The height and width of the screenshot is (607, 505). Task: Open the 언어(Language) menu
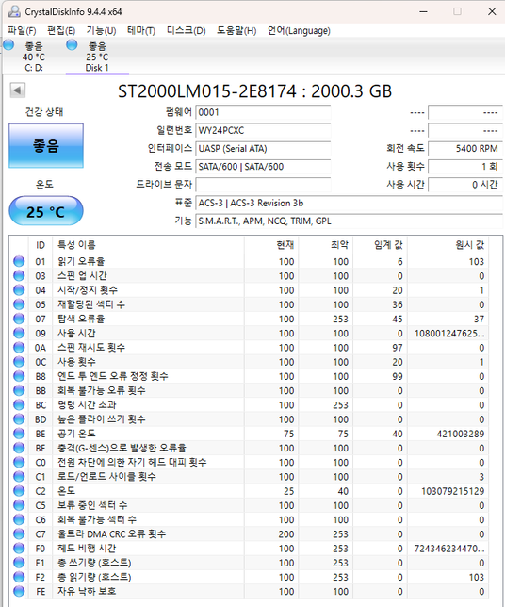299,30
